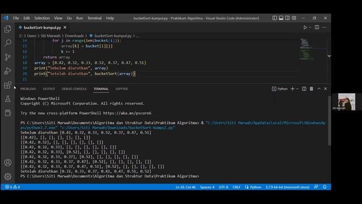Open the aka.ms/pscore6 link in terminal
362x204 pixels.
coord(127,113)
